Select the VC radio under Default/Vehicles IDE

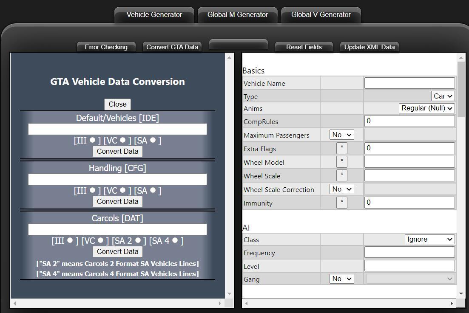click(122, 140)
